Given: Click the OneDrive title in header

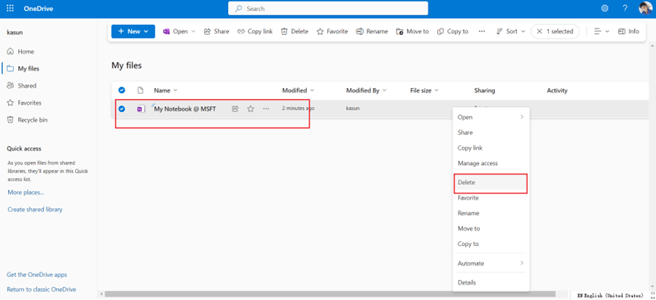Looking at the screenshot, I should click(x=39, y=9).
